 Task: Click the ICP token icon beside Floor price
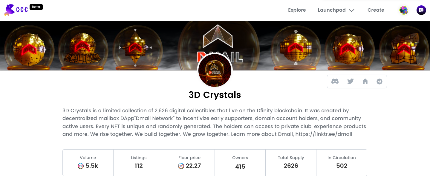point(181,166)
